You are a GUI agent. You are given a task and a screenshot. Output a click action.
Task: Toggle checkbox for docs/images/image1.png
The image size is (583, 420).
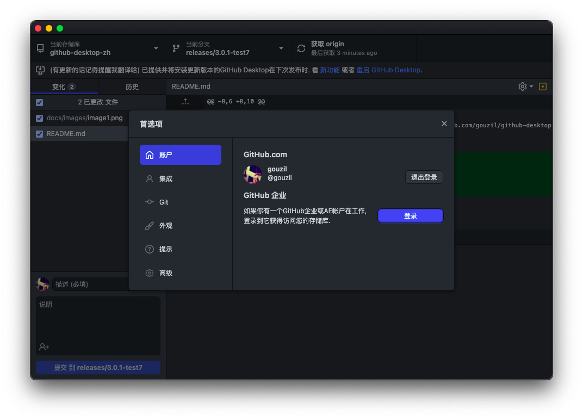click(x=39, y=118)
